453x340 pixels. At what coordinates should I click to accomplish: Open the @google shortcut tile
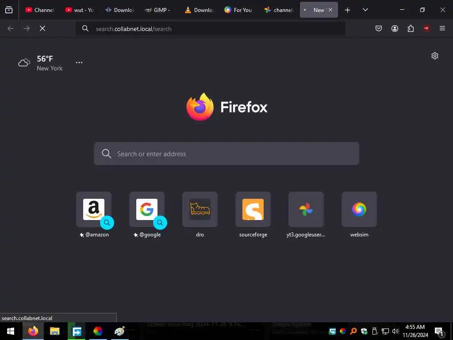(x=147, y=209)
